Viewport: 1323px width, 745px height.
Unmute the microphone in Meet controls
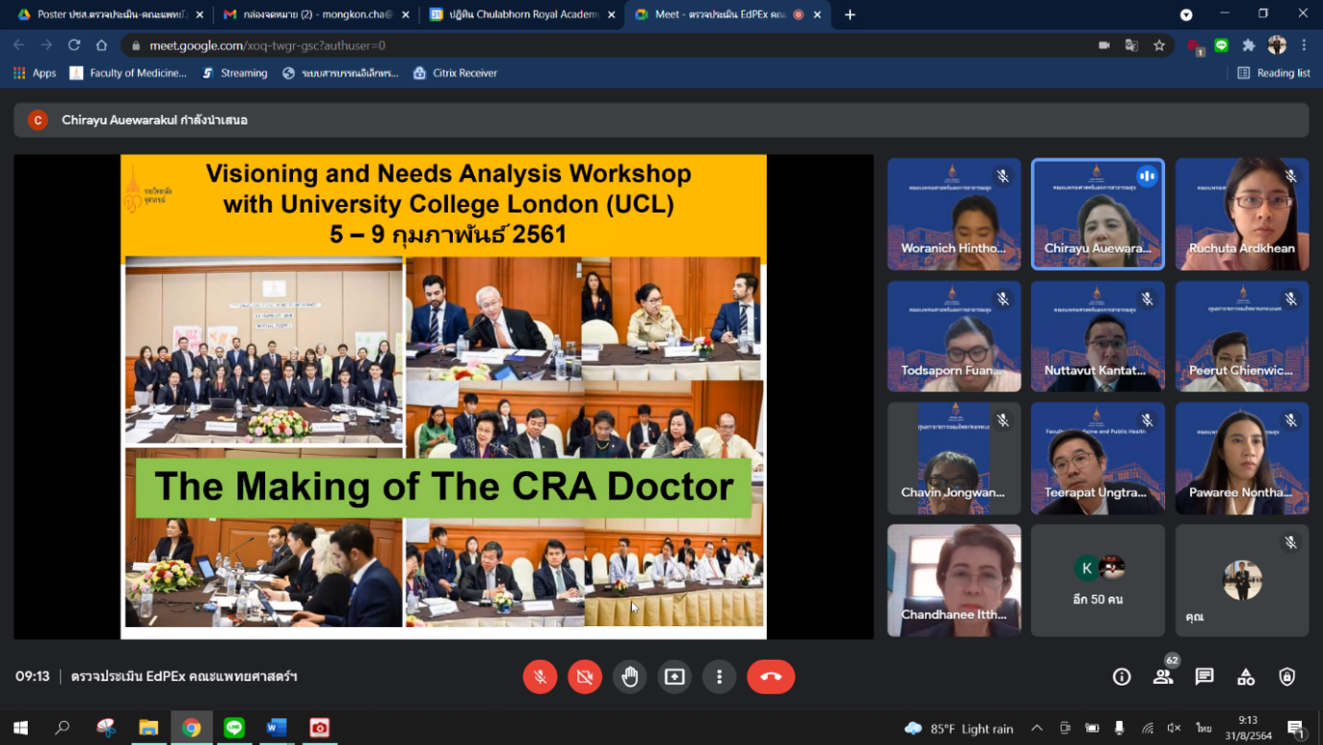540,677
